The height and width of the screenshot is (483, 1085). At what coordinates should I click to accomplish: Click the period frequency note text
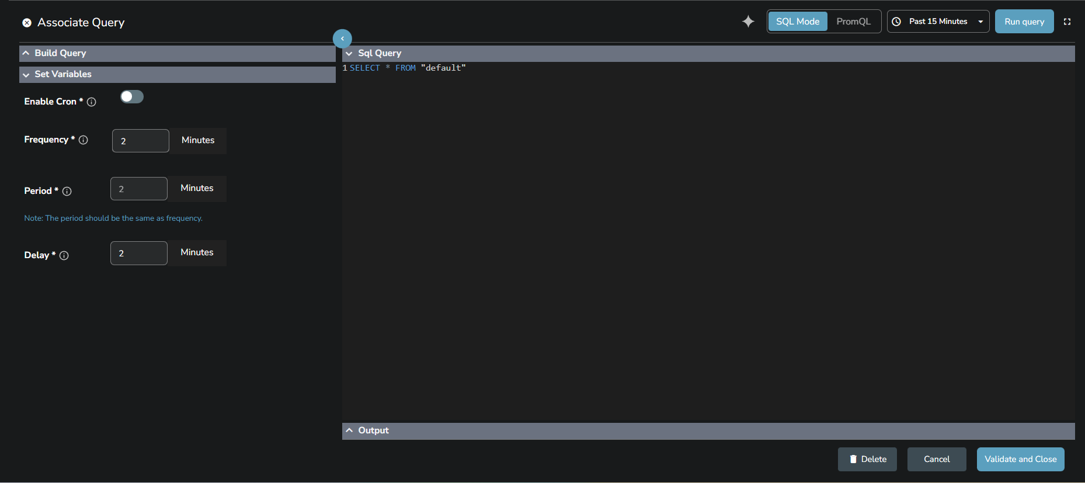[x=113, y=218]
